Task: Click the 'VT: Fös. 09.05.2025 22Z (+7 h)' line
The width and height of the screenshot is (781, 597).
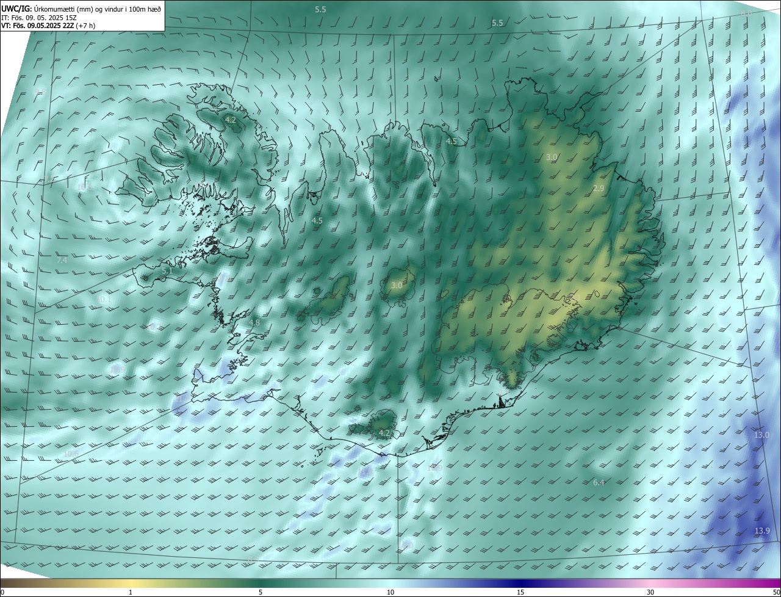Action: 48,26
